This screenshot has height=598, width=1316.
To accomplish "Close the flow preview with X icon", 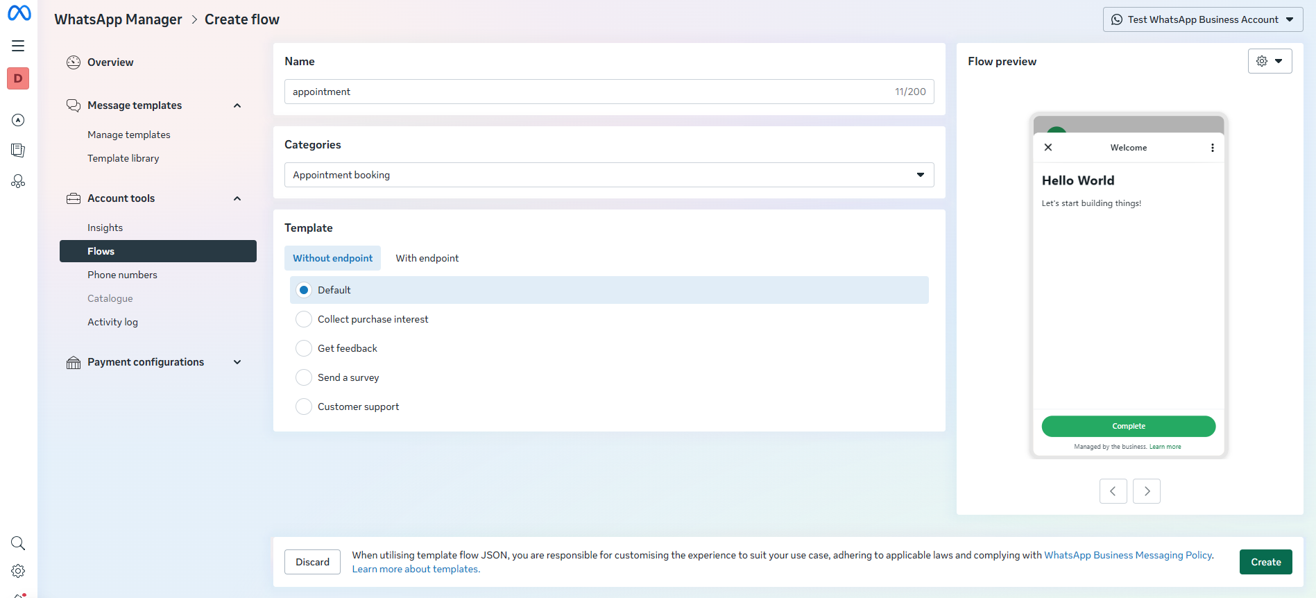I will click(1048, 147).
